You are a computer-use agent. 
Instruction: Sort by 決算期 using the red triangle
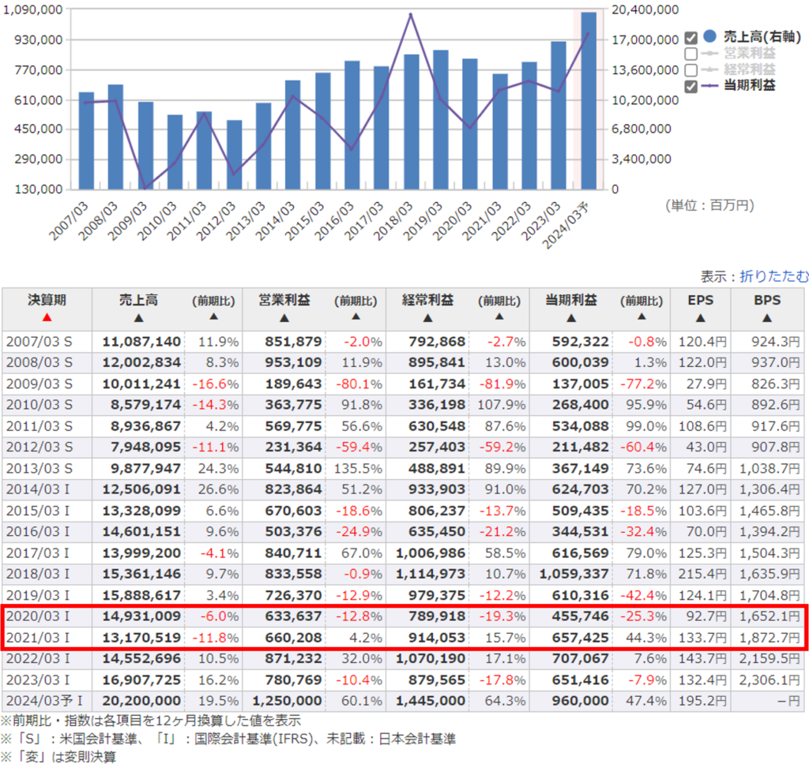[47, 317]
